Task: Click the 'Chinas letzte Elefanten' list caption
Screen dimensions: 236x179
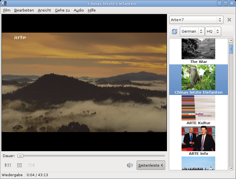Action: tap(198, 92)
